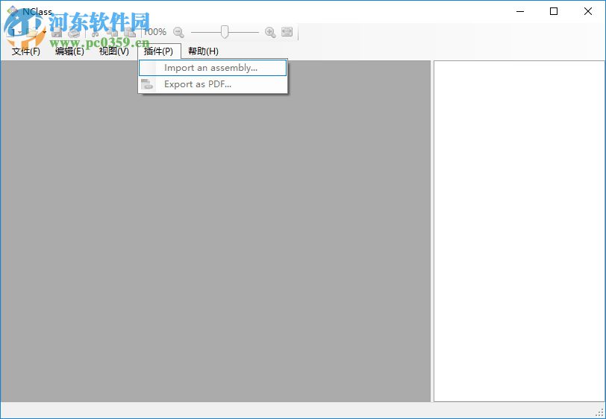Click inside the white side panel
606x419 pixels.
tap(519, 231)
